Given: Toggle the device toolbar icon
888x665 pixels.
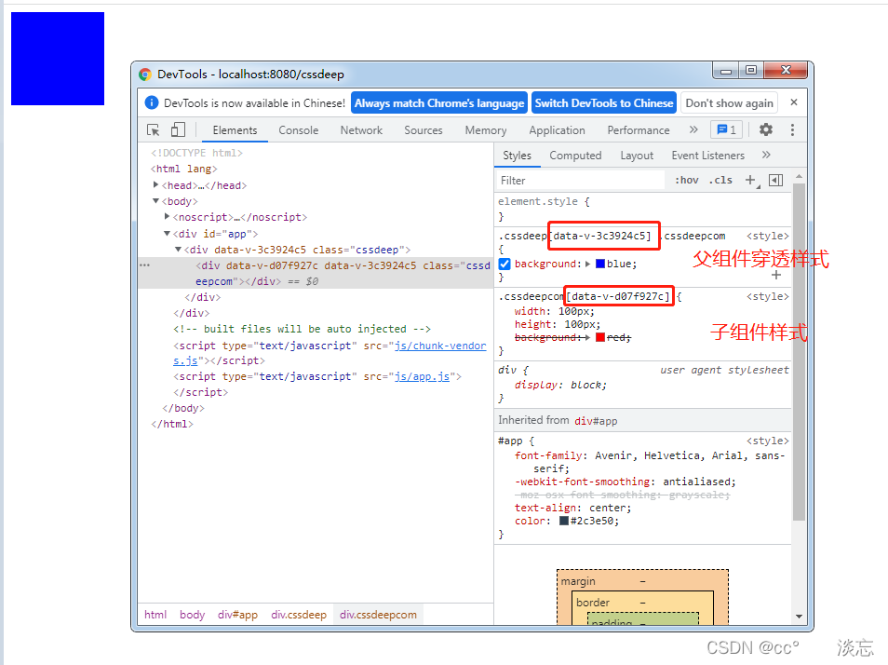Looking at the screenshot, I should pyautogui.click(x=178, y=130).
